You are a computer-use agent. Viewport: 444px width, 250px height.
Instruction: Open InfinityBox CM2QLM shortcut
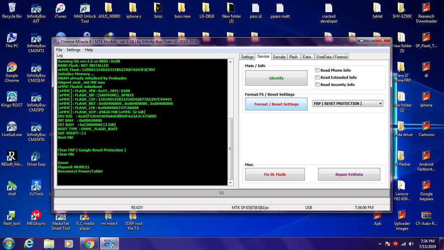coord(36,72)
